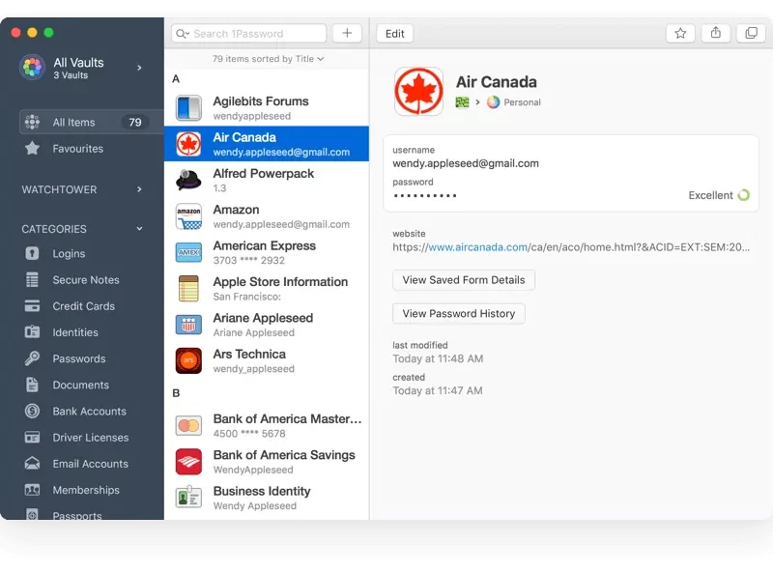
Task: Click the Personal vault label
Action: (x=522, y=102)
